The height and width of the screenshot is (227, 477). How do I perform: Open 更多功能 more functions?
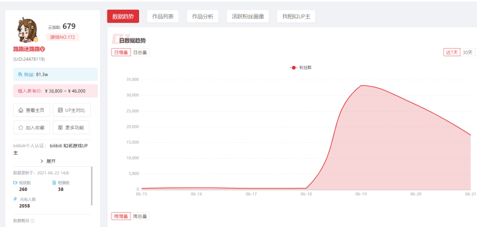pyautogui.click(x=71, y=127)
